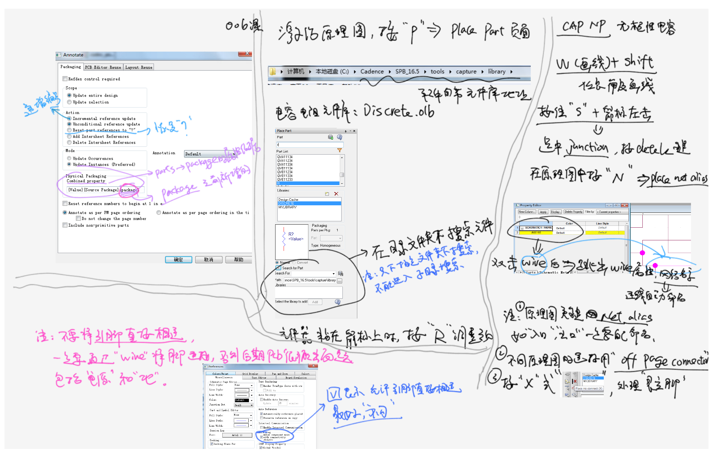Viewport: 713px width, 458px height.
Task: Open the Filter by Current properties dropdown
Action: click(x=612, y=212)
